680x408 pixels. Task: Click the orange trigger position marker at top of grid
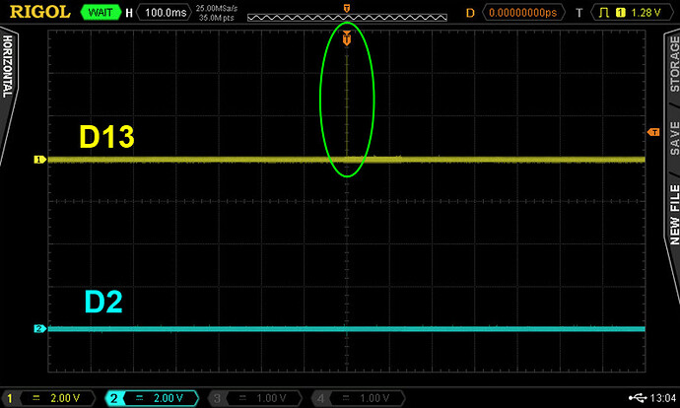pyautogui.click(x=347, y=38)
